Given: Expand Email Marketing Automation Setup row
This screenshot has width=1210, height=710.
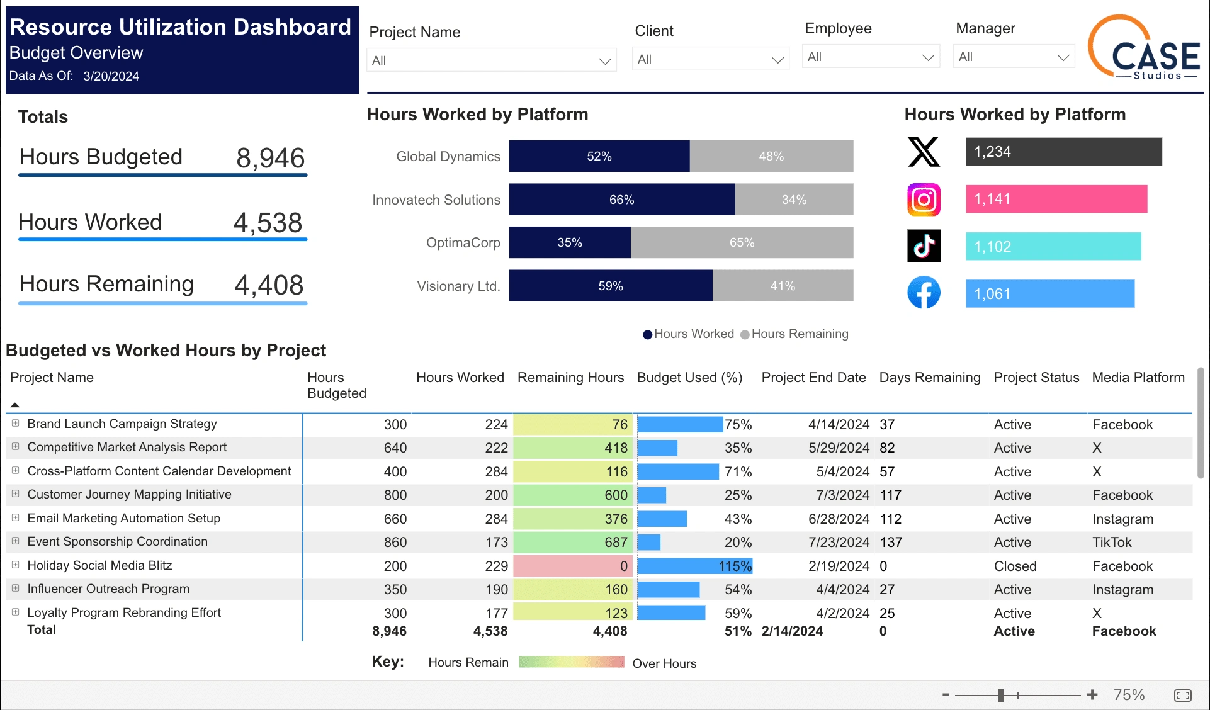Looking at the screenshot, I should [15, 518].
